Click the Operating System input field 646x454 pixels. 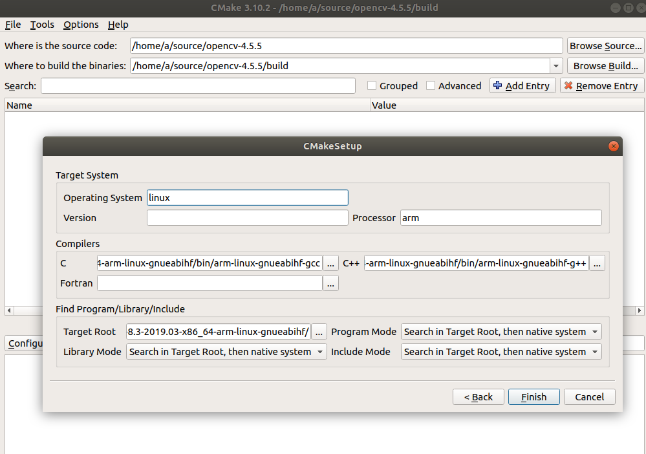pyautogui.click(x=247, y=198)
